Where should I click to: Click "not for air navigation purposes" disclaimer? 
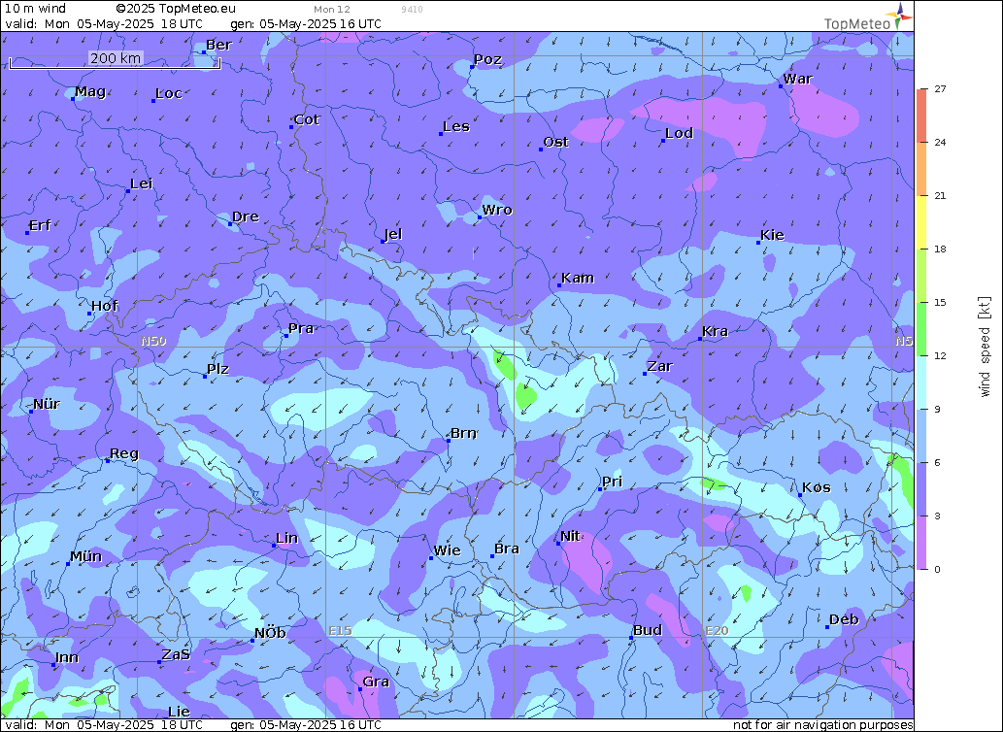[822, 725]
